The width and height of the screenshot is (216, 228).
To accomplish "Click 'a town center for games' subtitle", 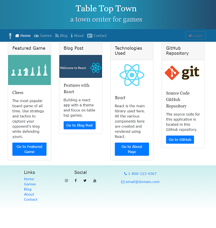I will [106, 19].
